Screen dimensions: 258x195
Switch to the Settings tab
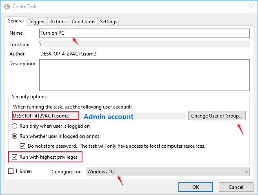coord(108,22)
